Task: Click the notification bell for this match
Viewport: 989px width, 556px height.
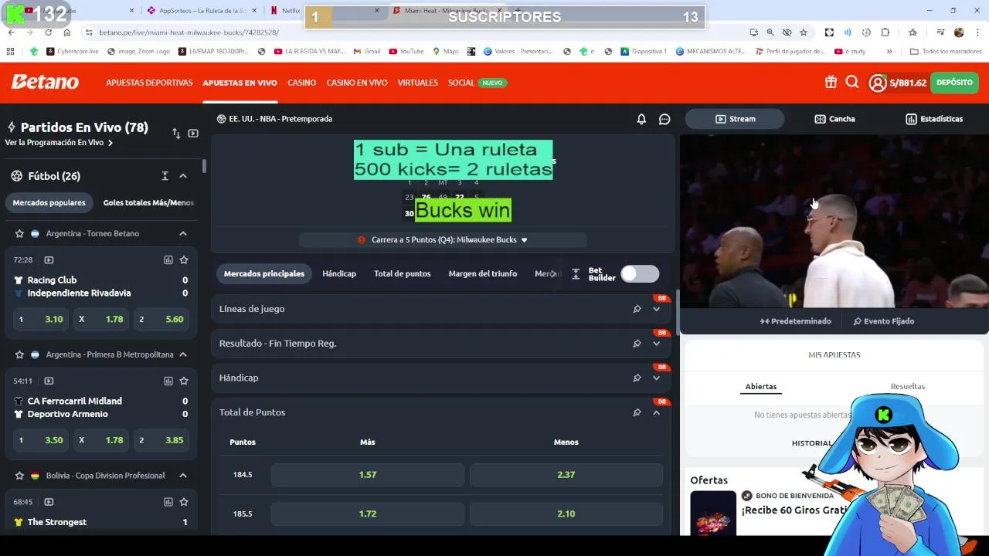Action: point(641,119)
